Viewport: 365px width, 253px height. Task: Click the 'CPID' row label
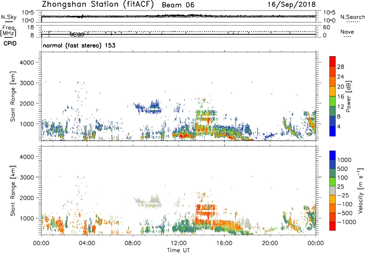[10, 43]
